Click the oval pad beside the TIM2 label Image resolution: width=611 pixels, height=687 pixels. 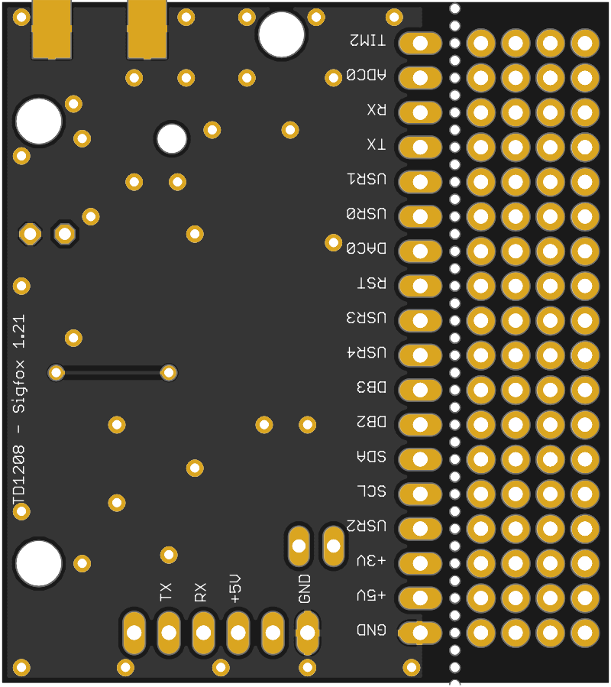point(419,43)
